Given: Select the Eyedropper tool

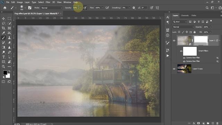Looking at the screenshot, I should click(3, 33).
